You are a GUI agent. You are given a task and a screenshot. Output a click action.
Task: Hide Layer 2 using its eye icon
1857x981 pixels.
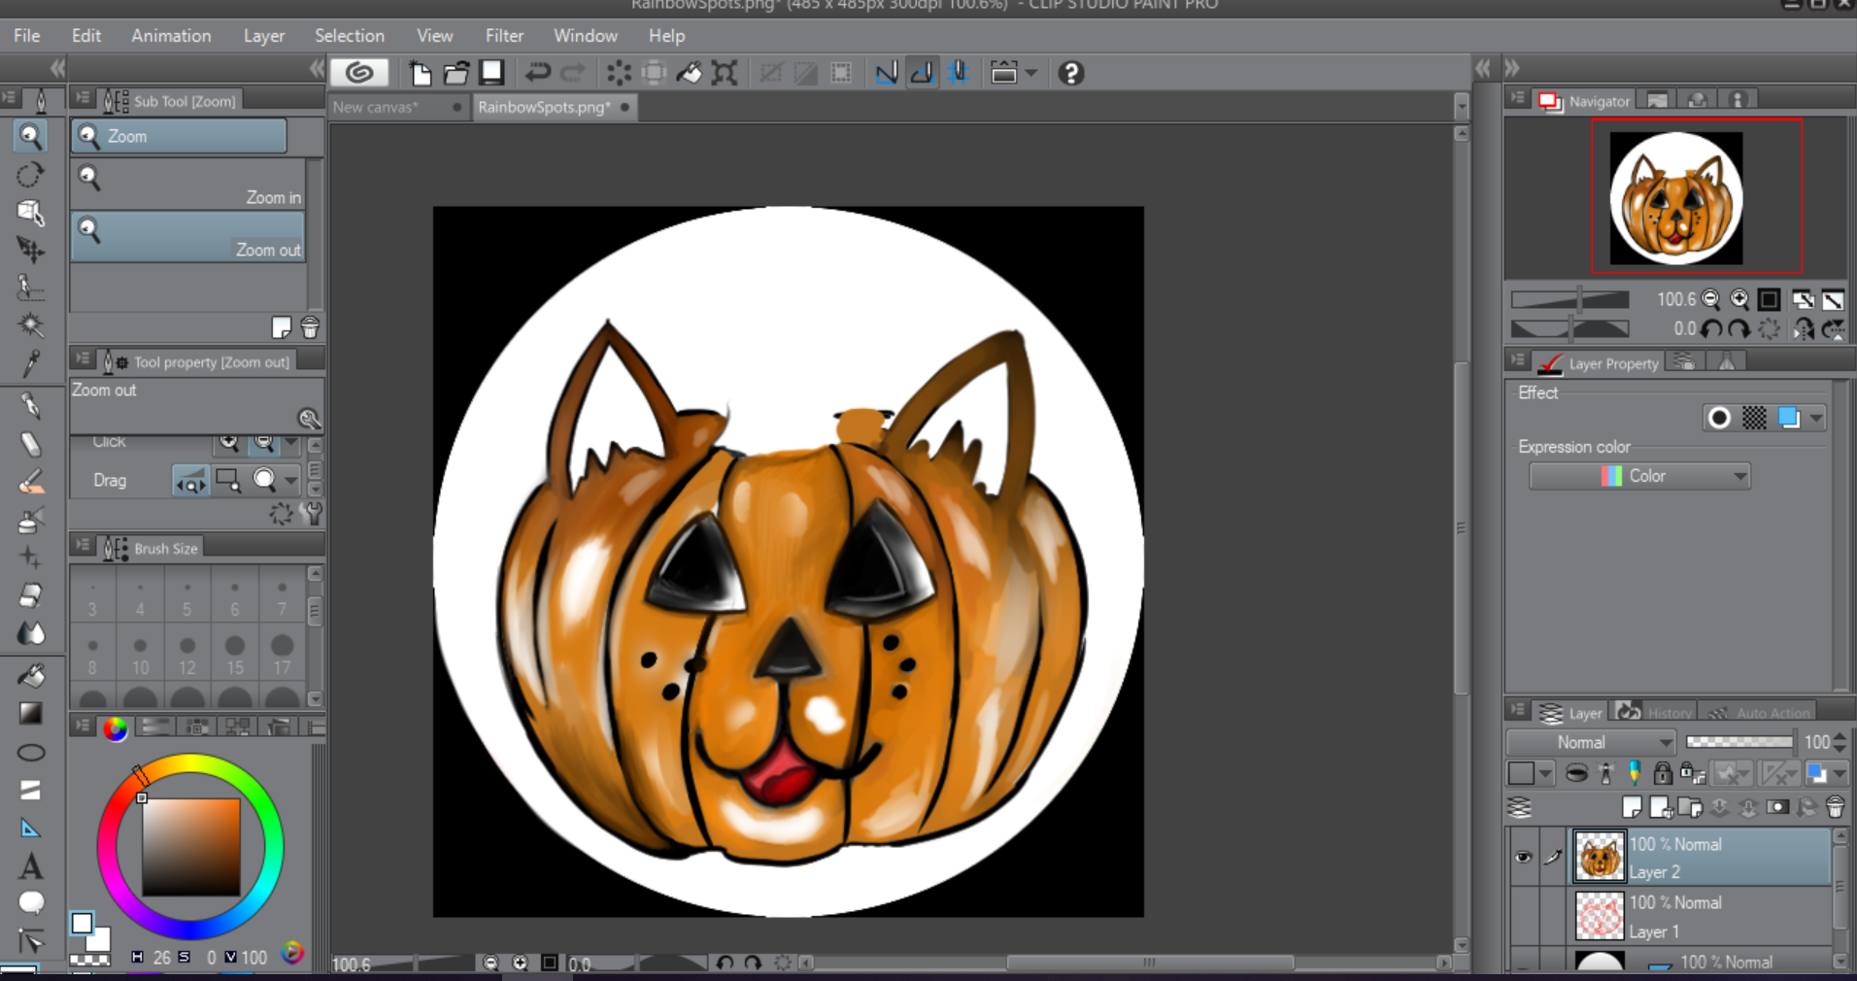1523,857
